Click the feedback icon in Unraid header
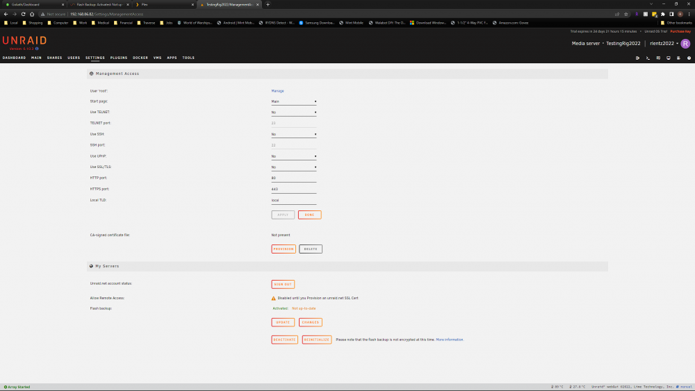Viewport: 695px width, 391px height. 658,58
